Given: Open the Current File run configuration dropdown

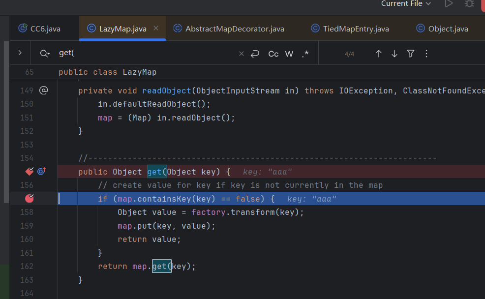Looking at the screenshot, I should click(x=405, y=4).
